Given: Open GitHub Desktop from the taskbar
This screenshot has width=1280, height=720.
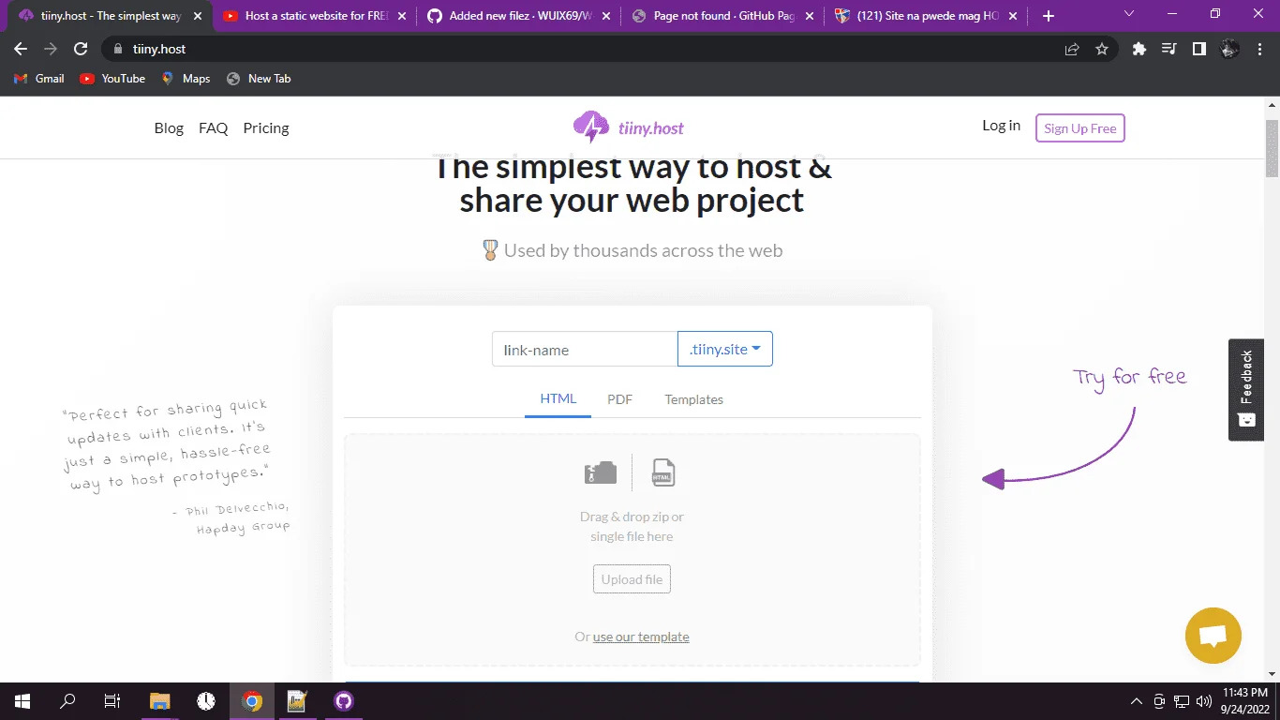Looking at the screenshot, I should [x=343, y=701].
